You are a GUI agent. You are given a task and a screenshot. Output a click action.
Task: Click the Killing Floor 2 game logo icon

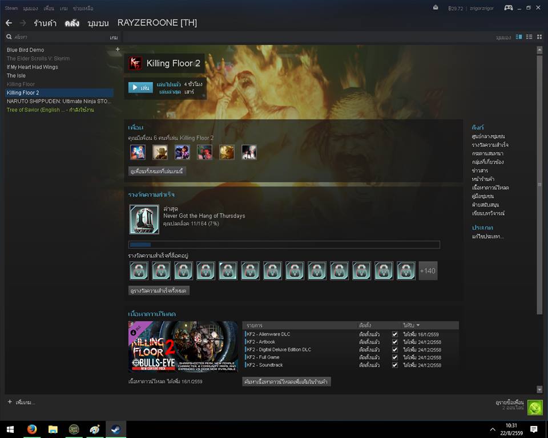pyautogui.click(x=135, y=63)
